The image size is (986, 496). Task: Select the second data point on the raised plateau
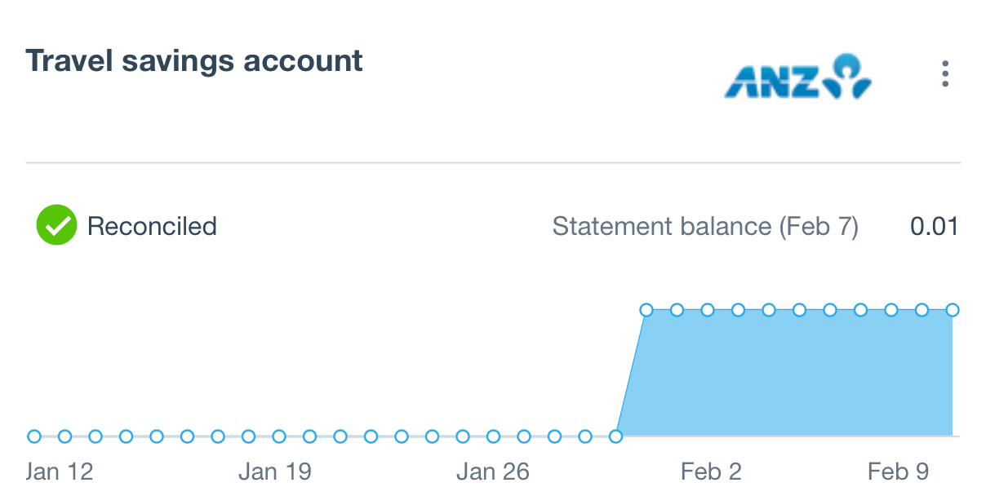click(677, 310)
